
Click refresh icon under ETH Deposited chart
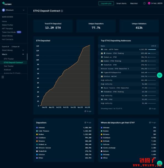click(85, 111)
